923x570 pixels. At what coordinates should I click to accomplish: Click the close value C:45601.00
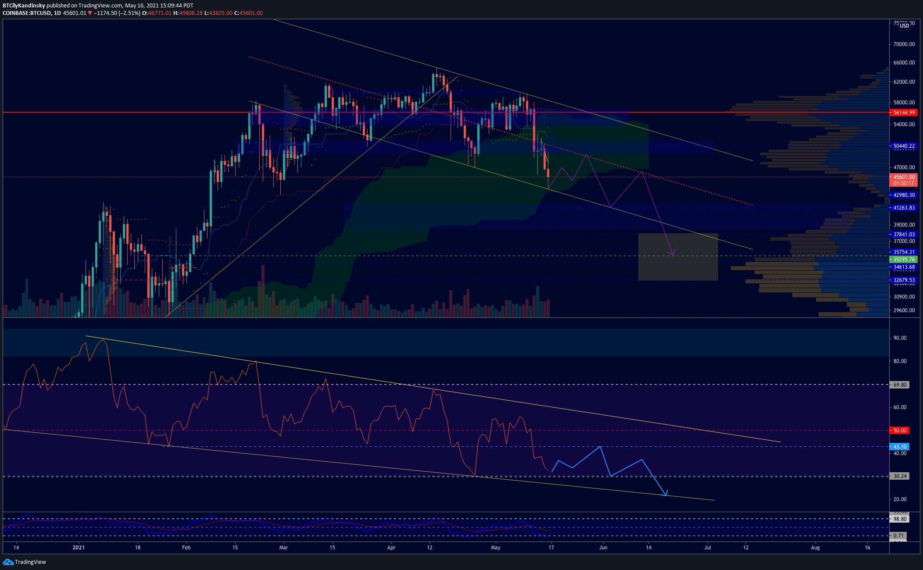point(248,13)
